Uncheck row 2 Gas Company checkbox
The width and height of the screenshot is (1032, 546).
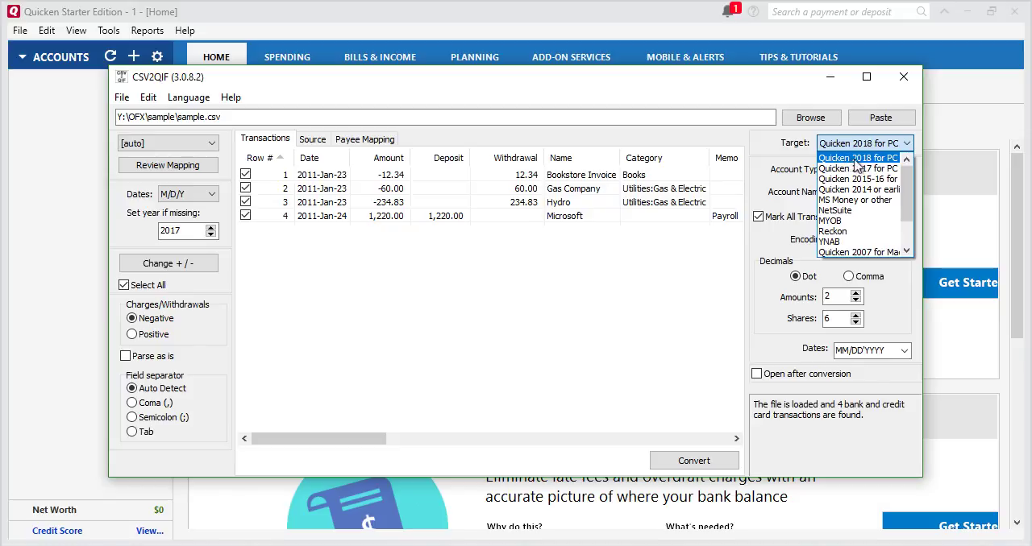point(246,188)
